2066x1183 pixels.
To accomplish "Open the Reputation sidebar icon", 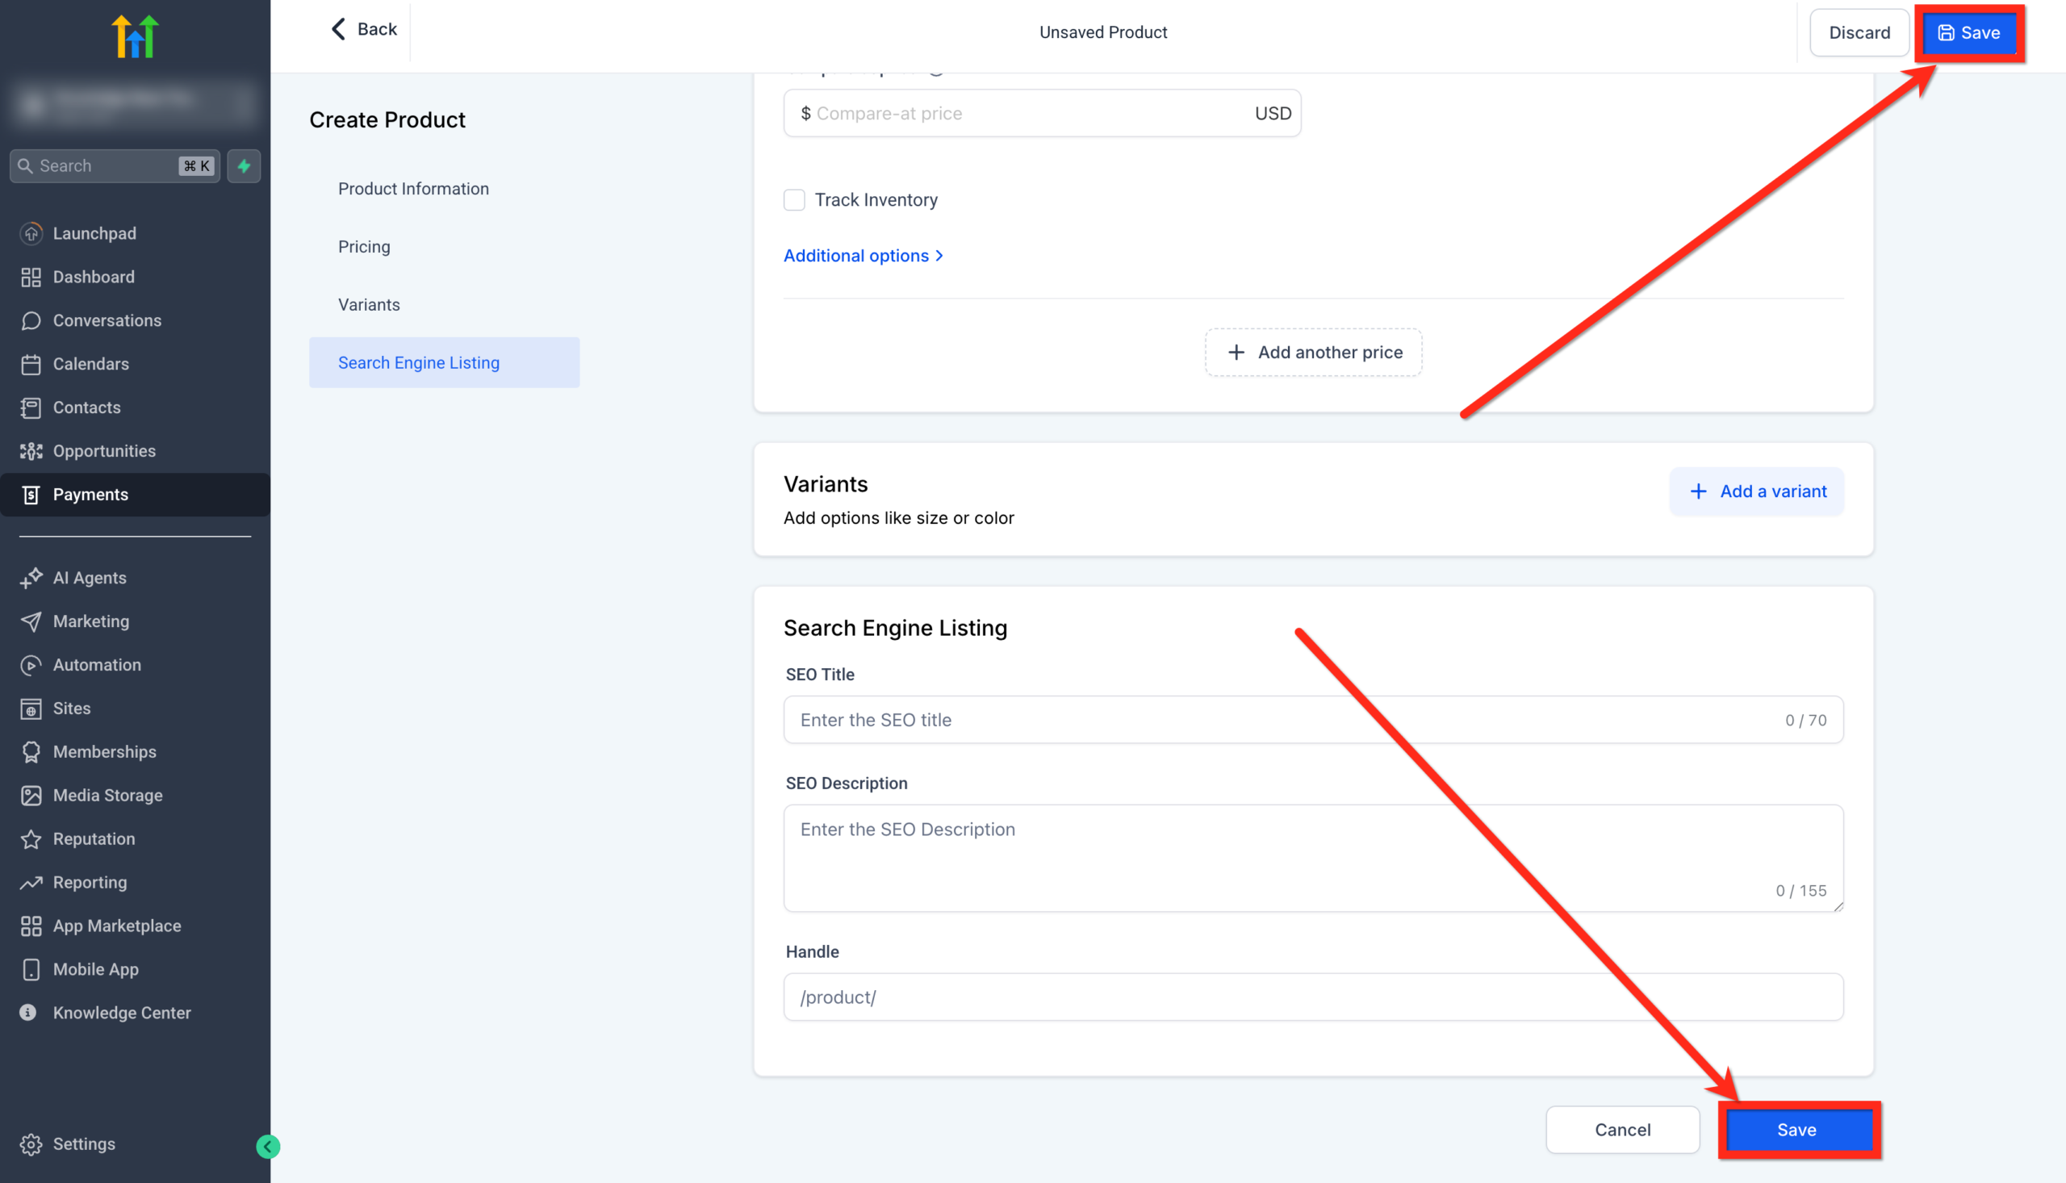I will point(31,838).
